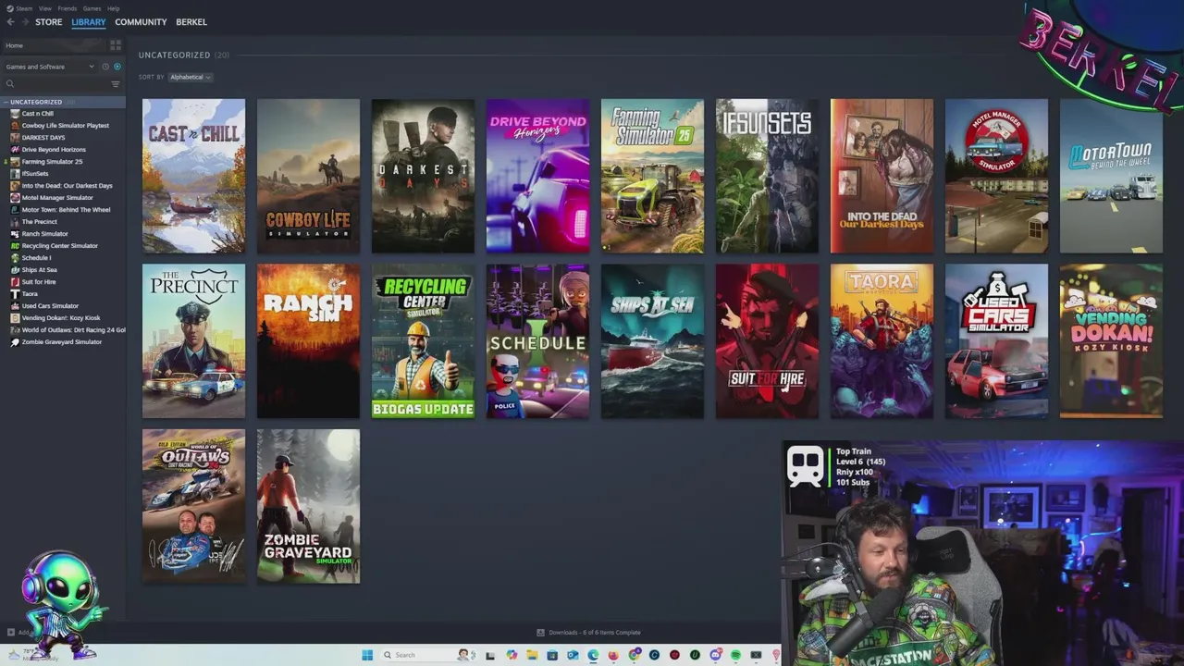Open the Used Cars Simulator cover
The width and height of the screenshot is (1184, 666).
click(x=996, y=341)
